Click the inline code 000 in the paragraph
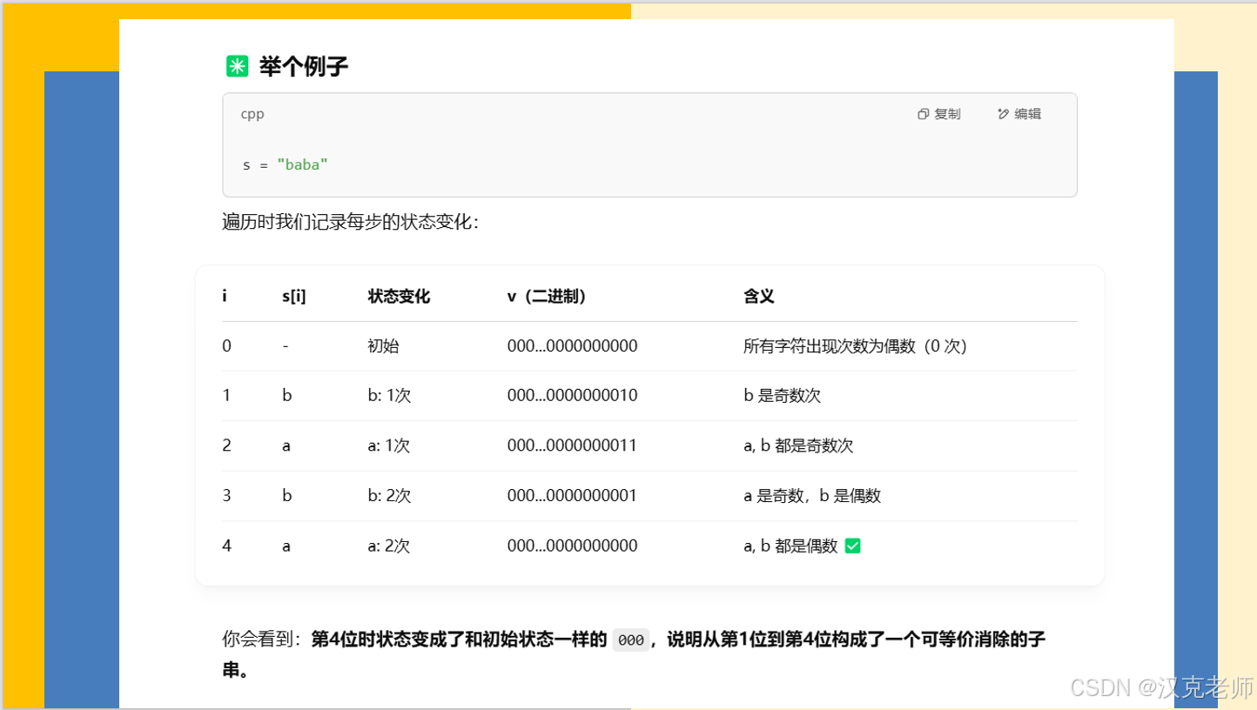Viewport: 1257px width, 710px height. [x=631, y=640]
